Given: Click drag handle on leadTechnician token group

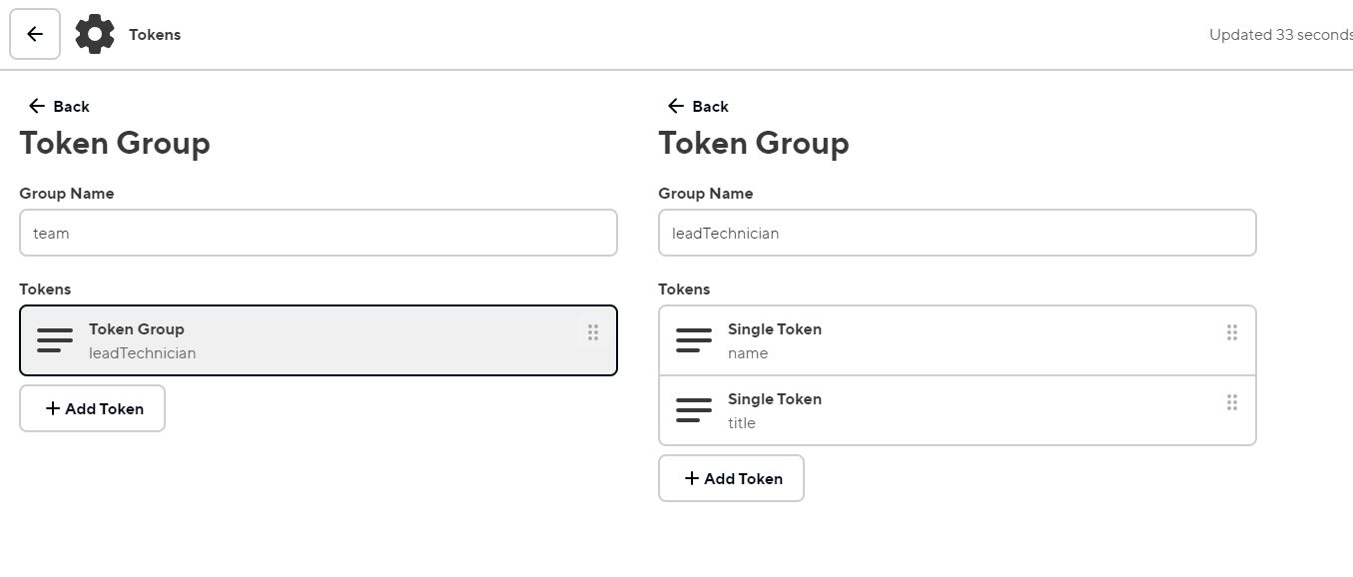Looking at the screenshot, I should tap(593, 332).
